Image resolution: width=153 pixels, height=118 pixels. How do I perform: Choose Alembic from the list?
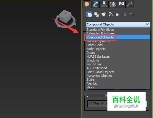(x=118, y=83)
